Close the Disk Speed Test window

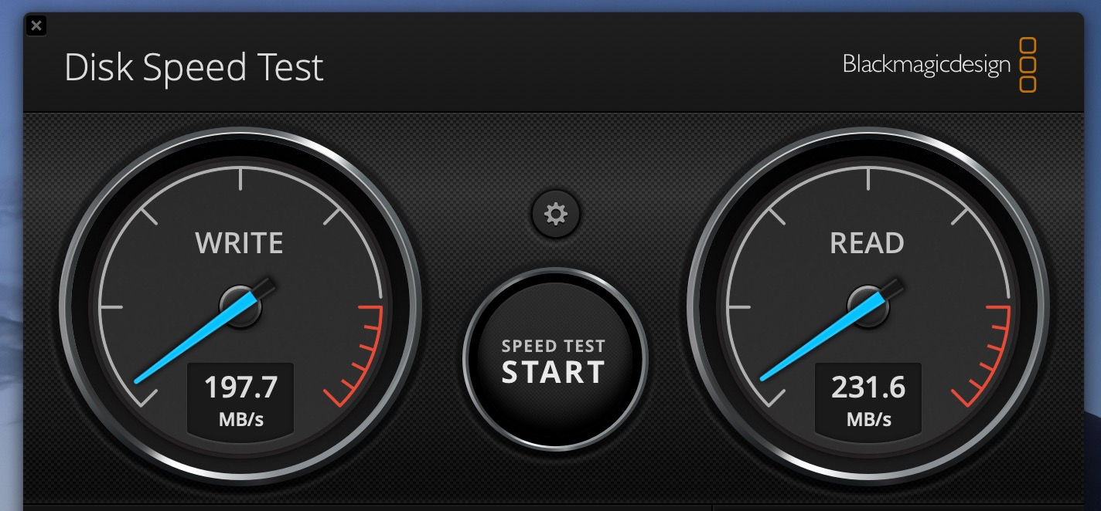click(x=36, y=25)
